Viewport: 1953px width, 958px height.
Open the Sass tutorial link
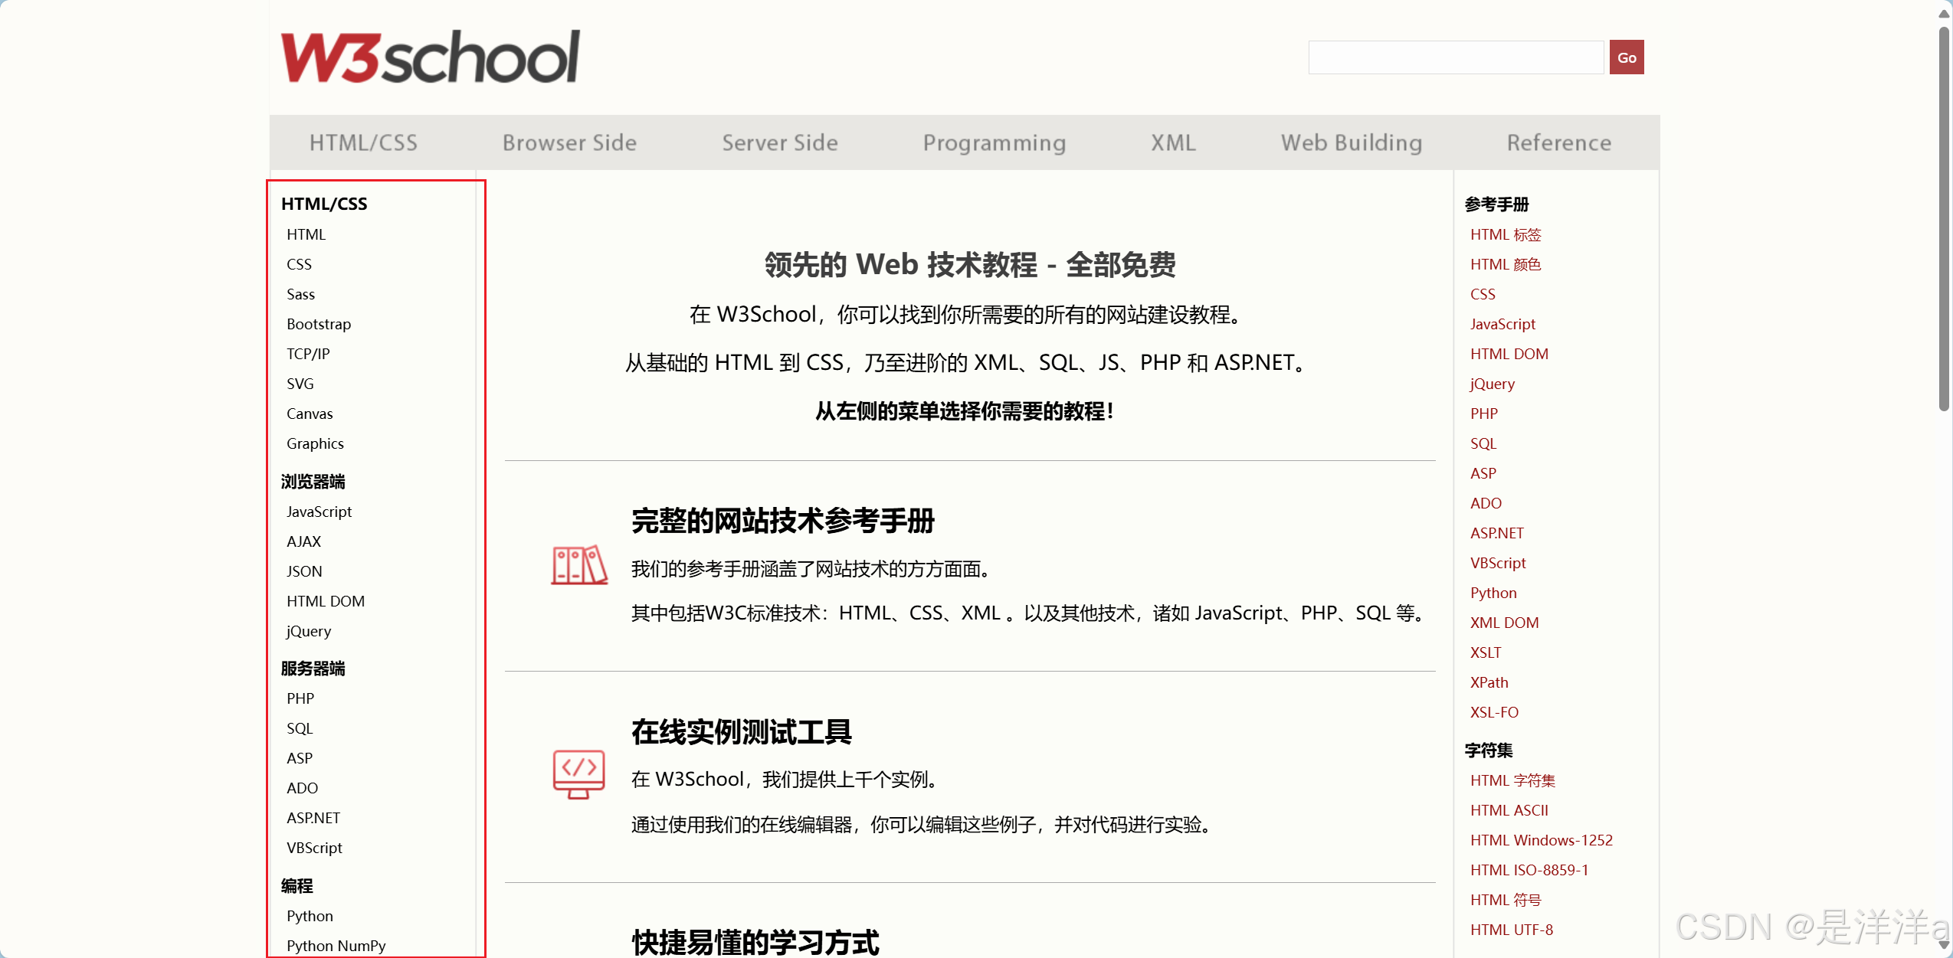(x=300, y=294)
